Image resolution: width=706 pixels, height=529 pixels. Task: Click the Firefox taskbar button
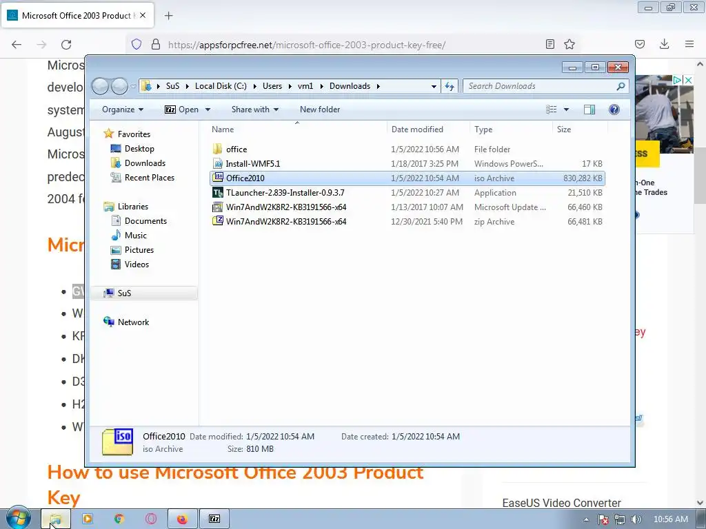(x=182, y=519)
